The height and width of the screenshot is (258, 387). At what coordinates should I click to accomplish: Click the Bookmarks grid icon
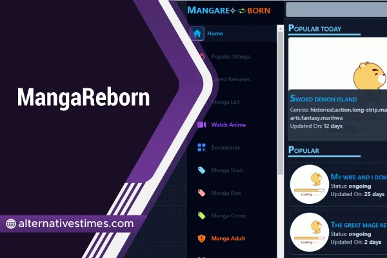point(202,148)
